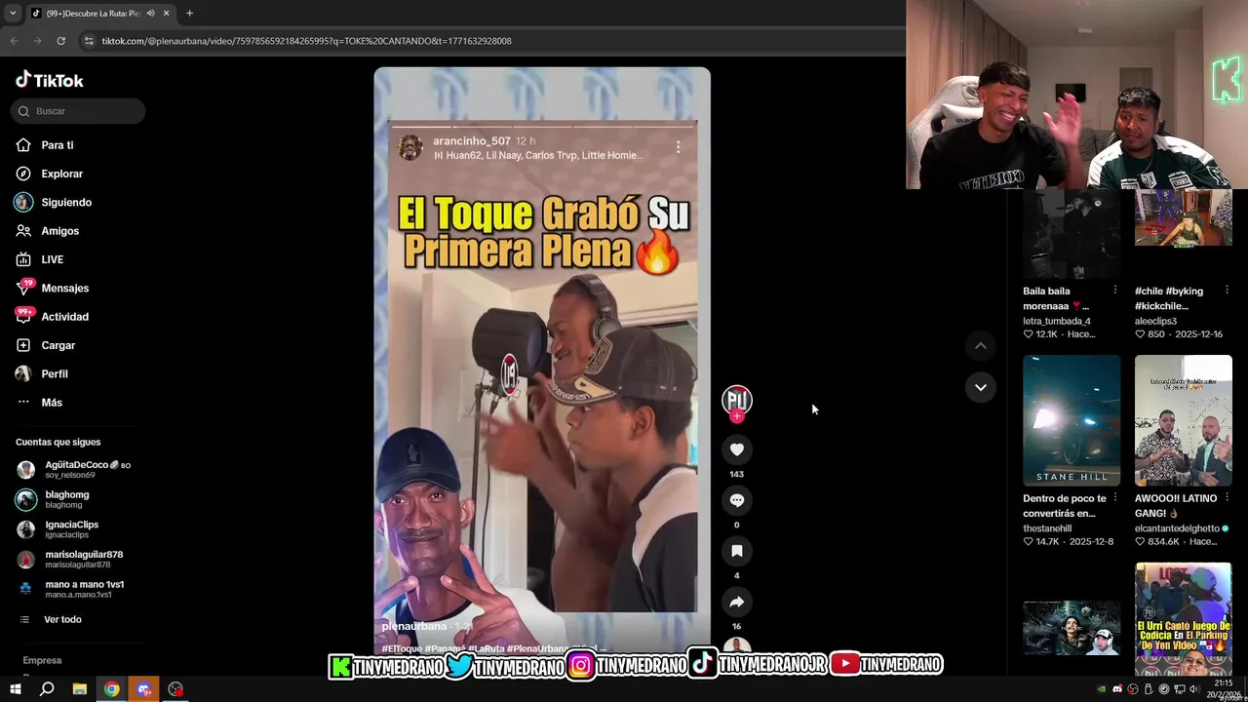The height and width of the screenshot is (702, 1248).
Task: Click the Empresa footer link
Action: coord(42,660)
